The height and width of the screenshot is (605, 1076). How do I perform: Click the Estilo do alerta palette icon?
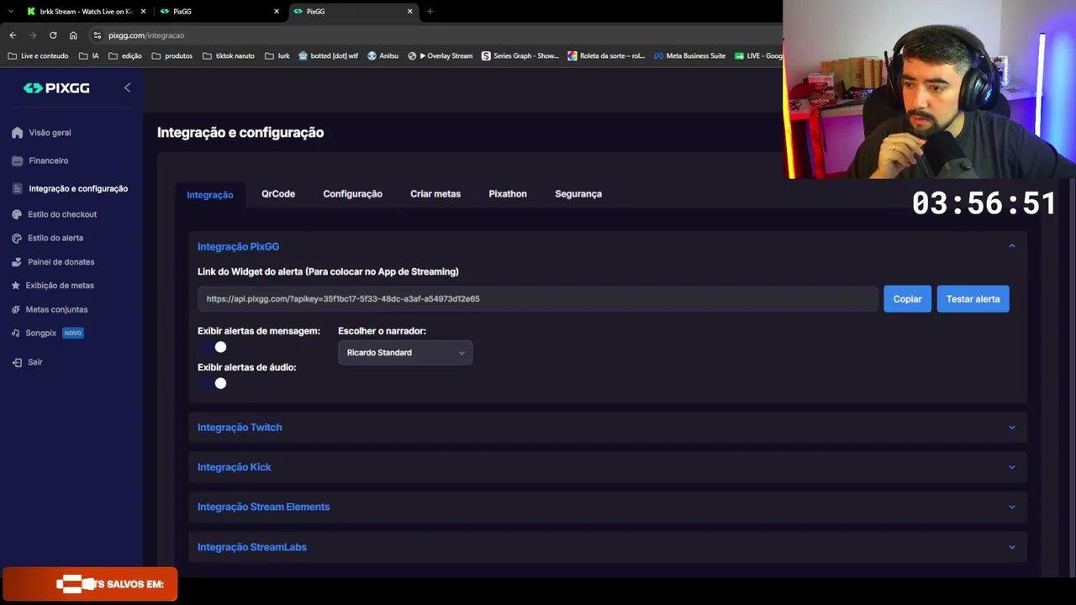(17, 238)
